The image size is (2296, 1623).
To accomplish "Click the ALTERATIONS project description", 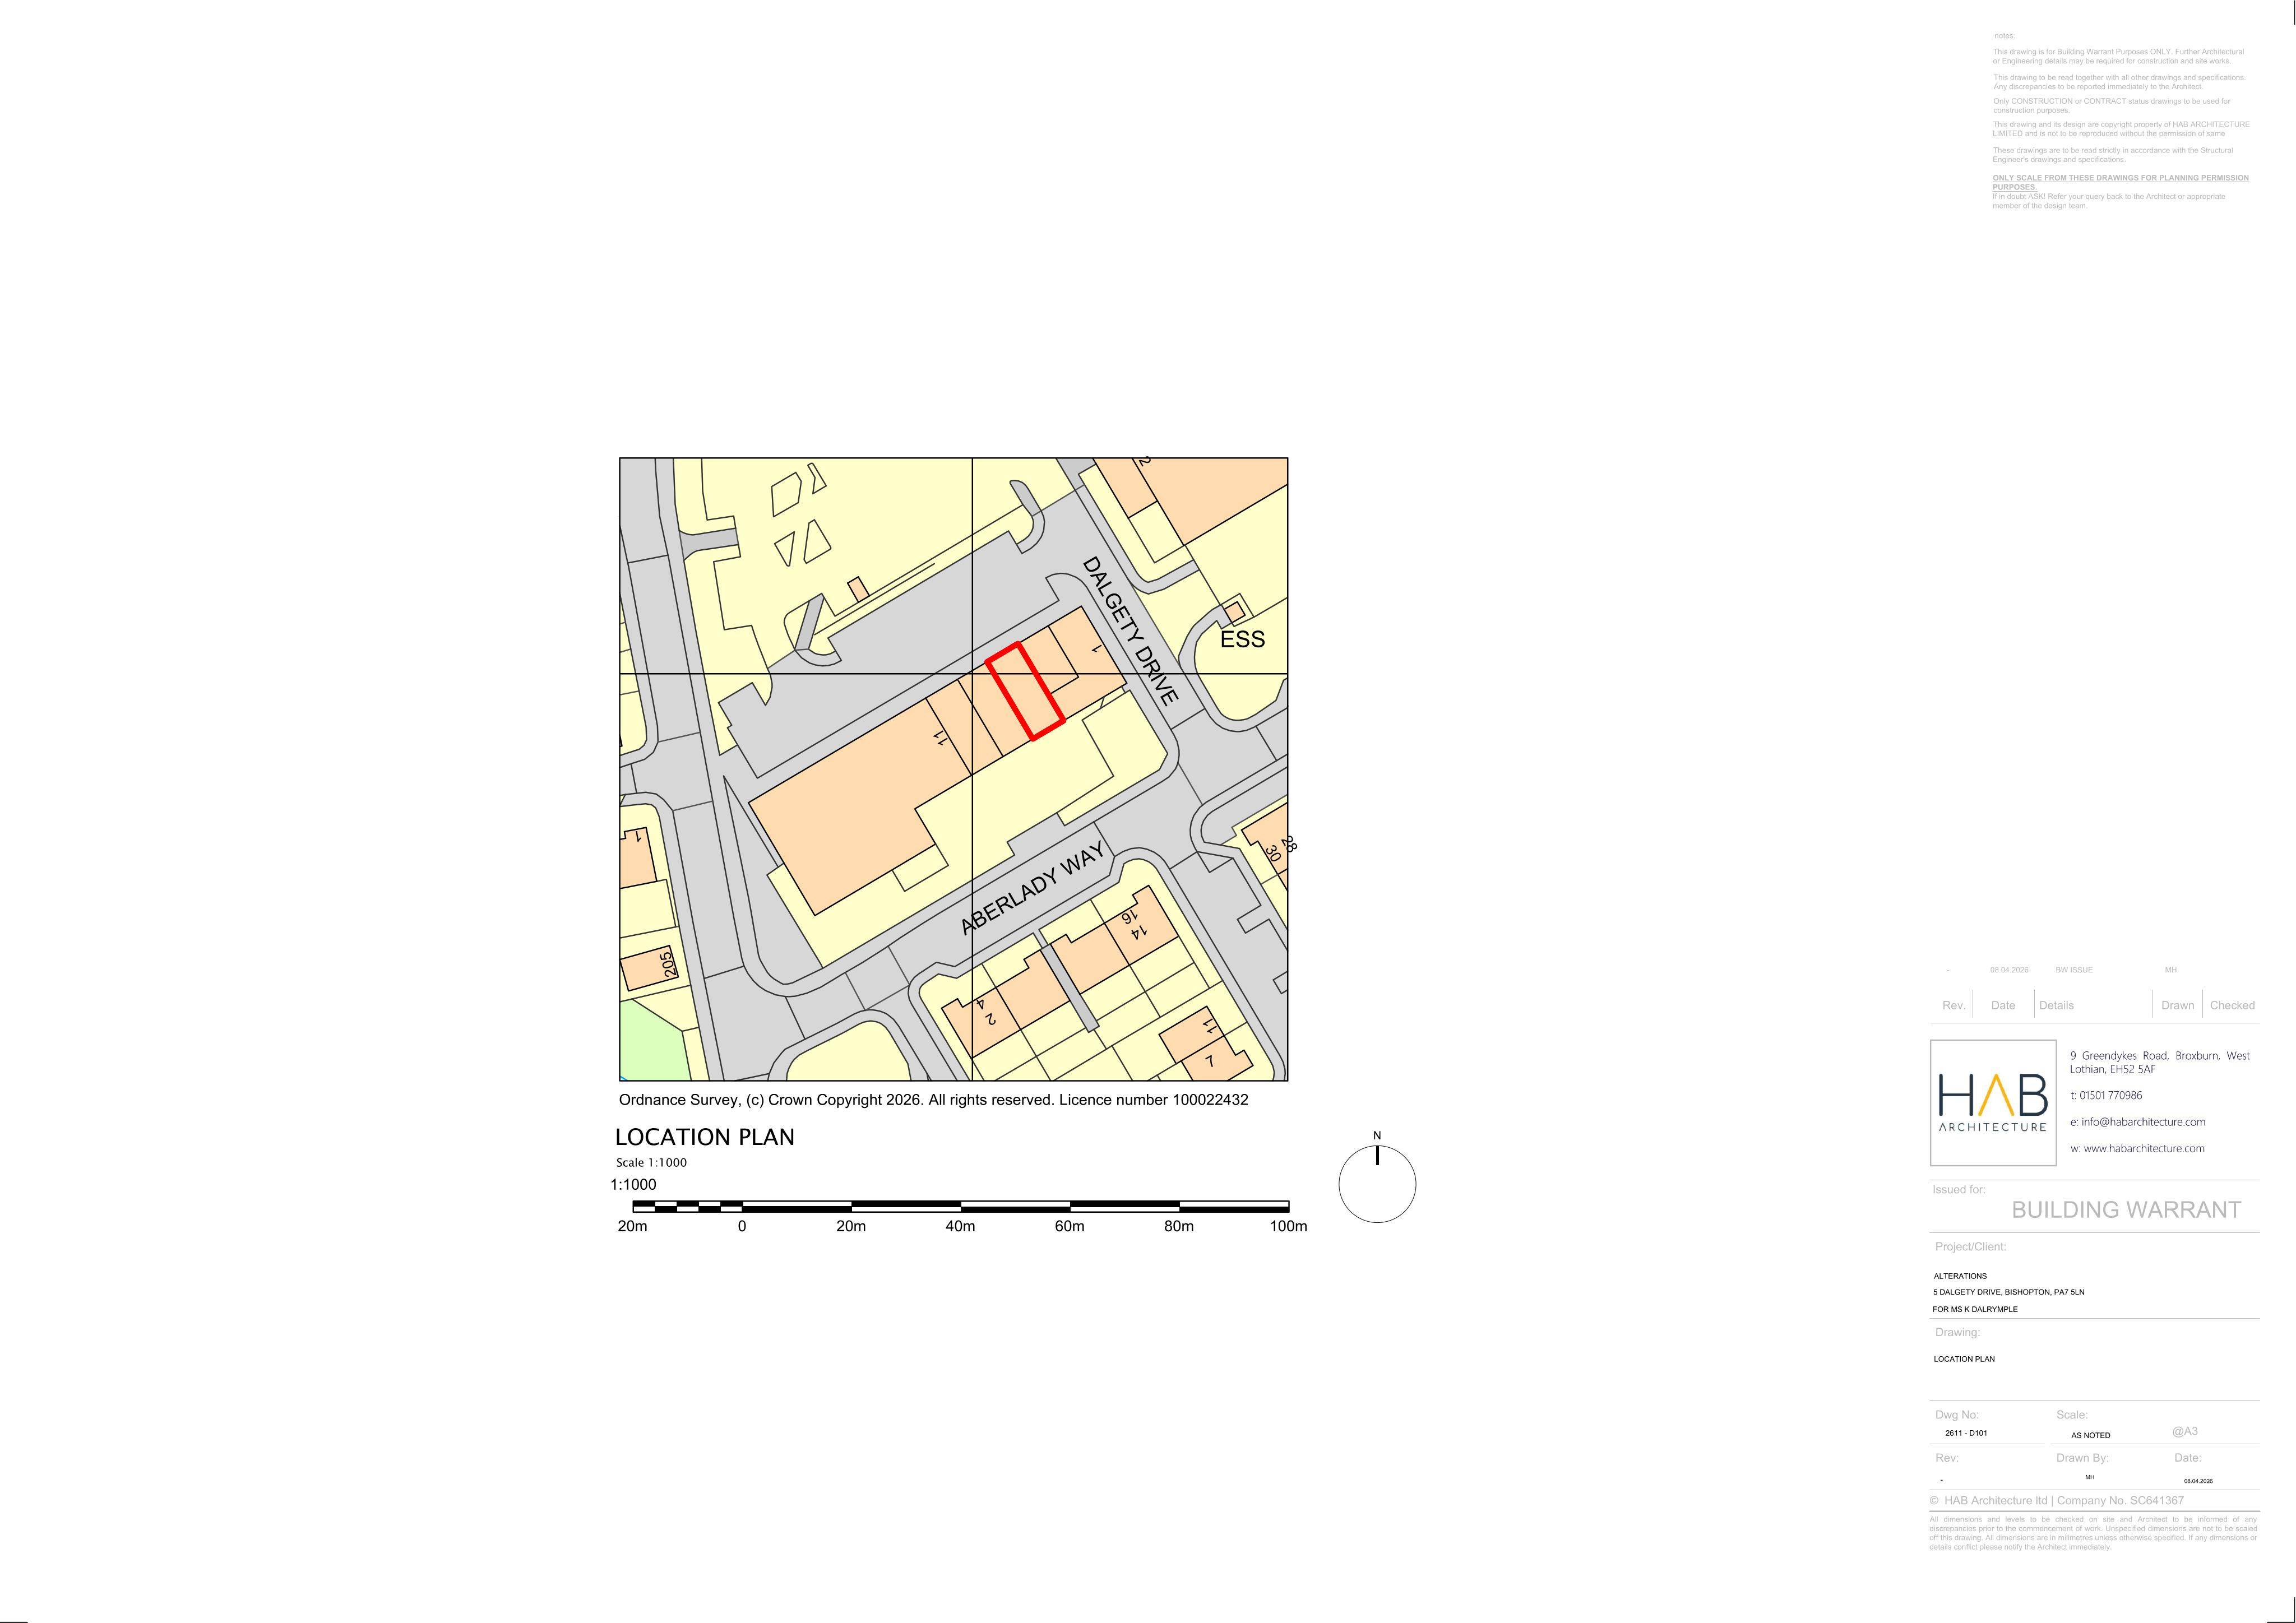I will point(1960,1276).
